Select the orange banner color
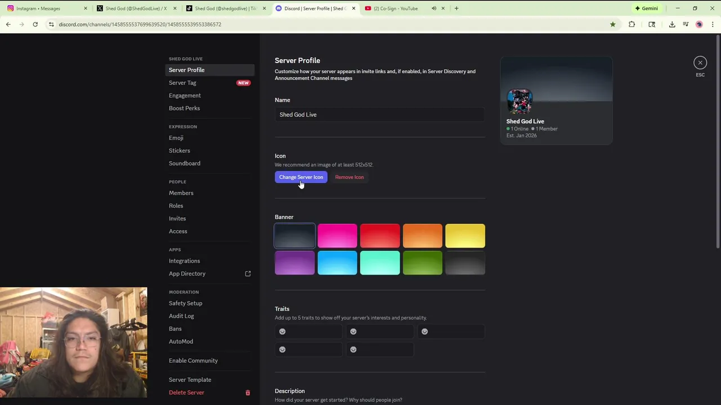This screenshot has width=721, height=405. click(x=422, y=236)
